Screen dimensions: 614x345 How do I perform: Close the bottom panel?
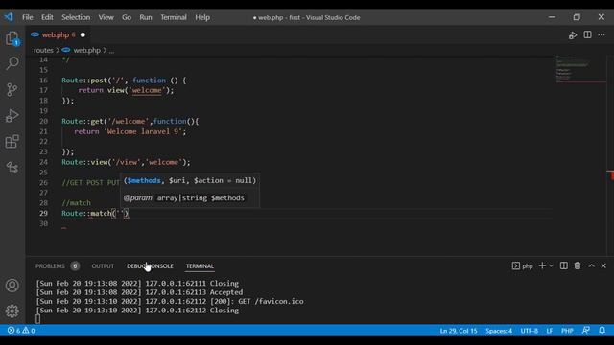click(603, 265)
